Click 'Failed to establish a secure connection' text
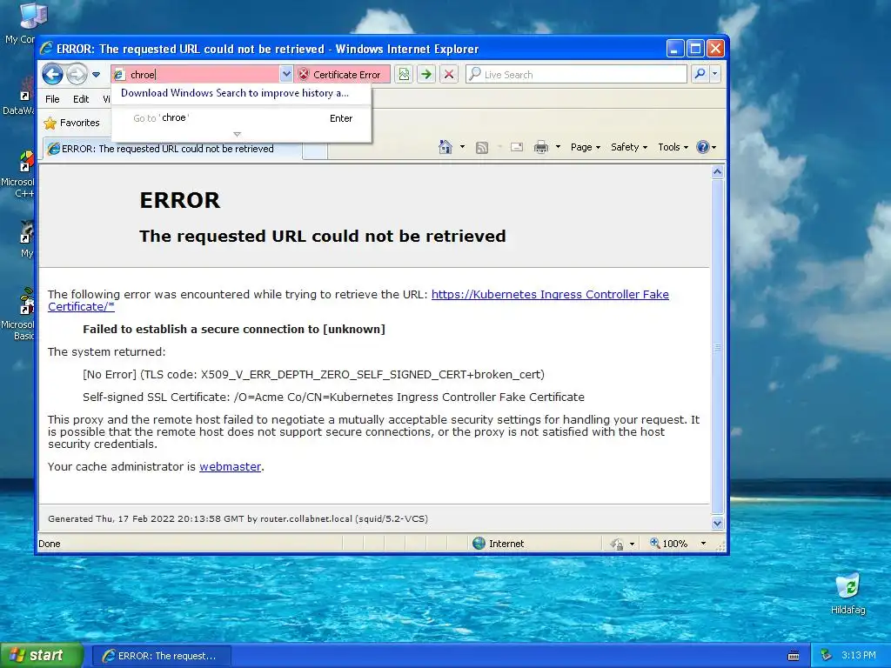This screenshot has height=668, width=891. tap(234, 329)
